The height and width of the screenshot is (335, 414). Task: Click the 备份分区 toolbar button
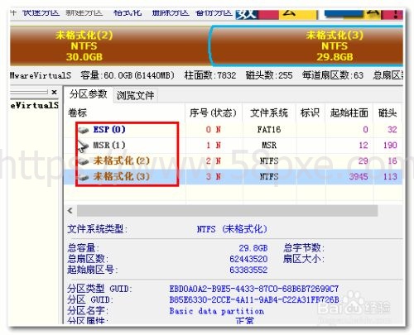pos(214,13)
